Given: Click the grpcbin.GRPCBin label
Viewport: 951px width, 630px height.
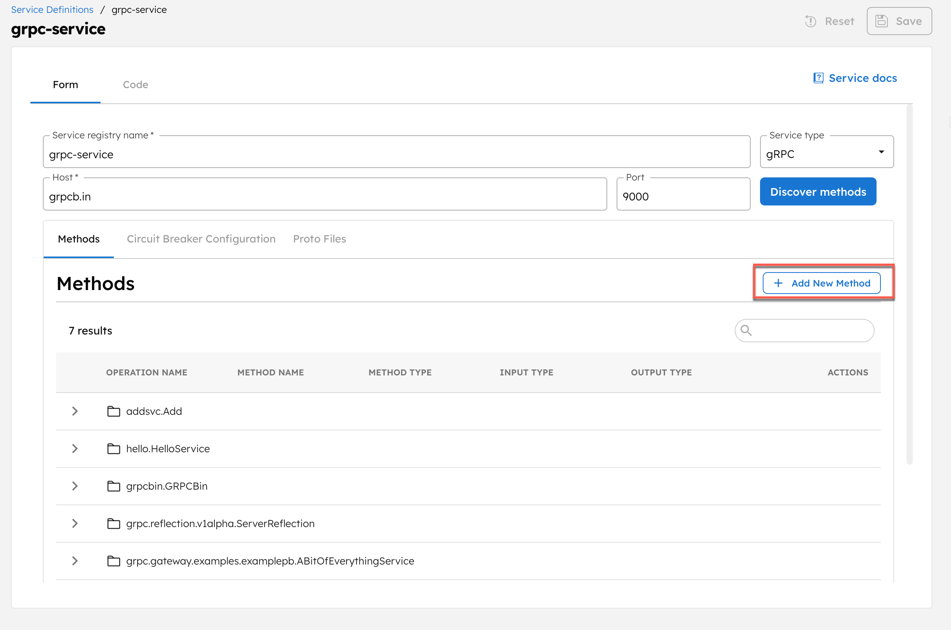Looking at the screenshot, I should click(167, 486).
